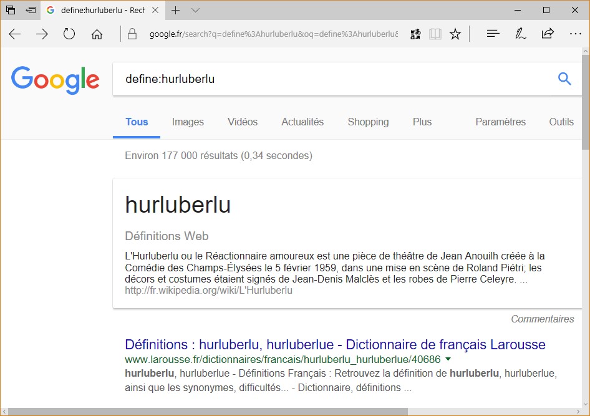The image size is (590, 416).
Task: Click the Google logo
Action: pyautogui.click(x=56, y=80)
